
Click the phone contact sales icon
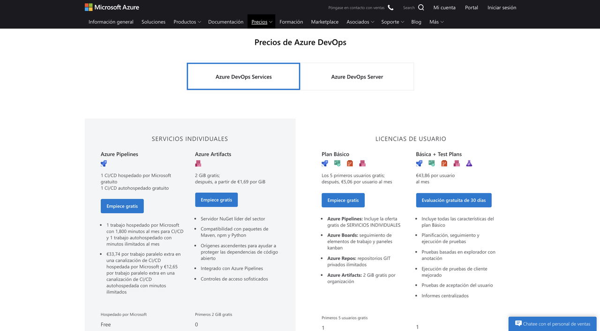390,7
